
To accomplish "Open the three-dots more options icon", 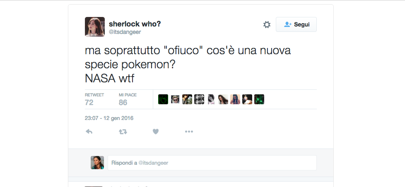I will pyautogui.click(x=189, y=132).
